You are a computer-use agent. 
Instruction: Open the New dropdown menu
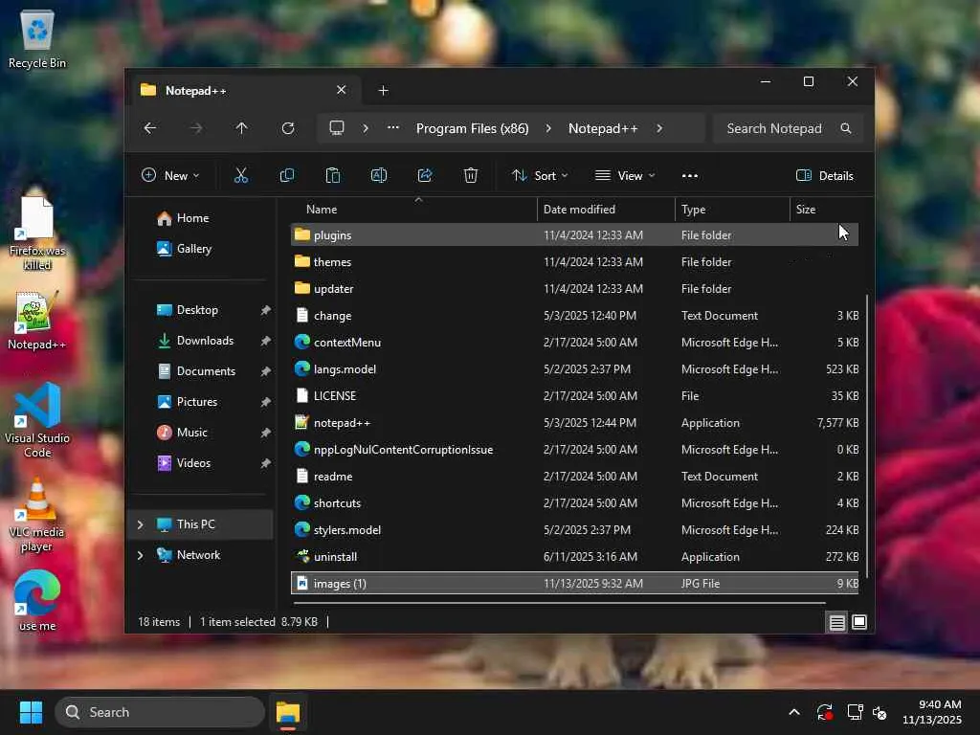(170, 176)
